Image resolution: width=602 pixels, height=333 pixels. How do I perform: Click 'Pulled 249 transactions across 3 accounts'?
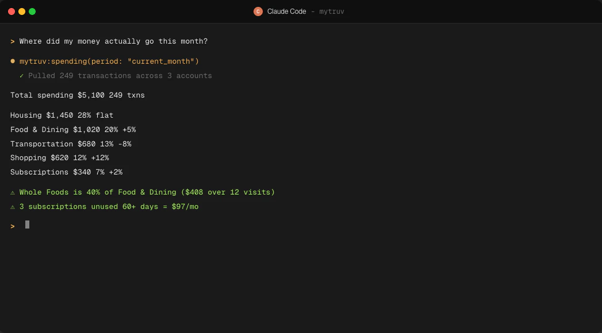[120, 76]
